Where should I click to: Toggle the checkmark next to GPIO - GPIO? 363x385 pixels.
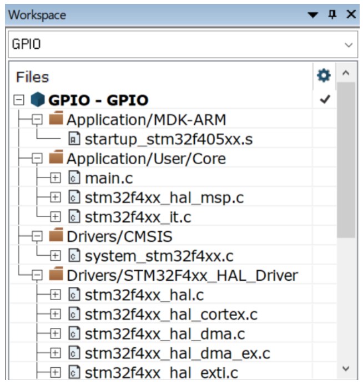coord(325,100)
